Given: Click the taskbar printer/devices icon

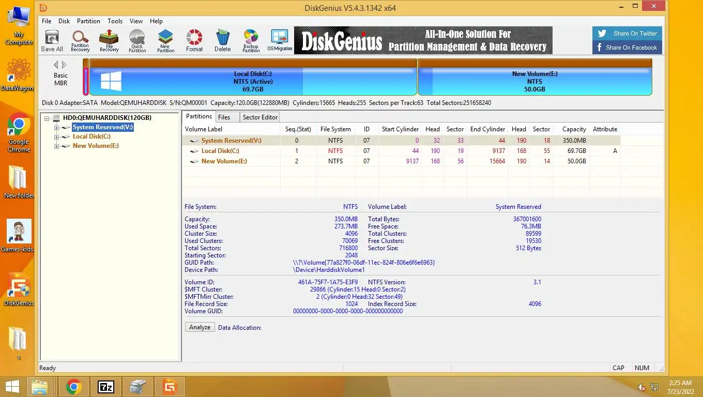Looking at the screenshot, I should click(137, 387).
